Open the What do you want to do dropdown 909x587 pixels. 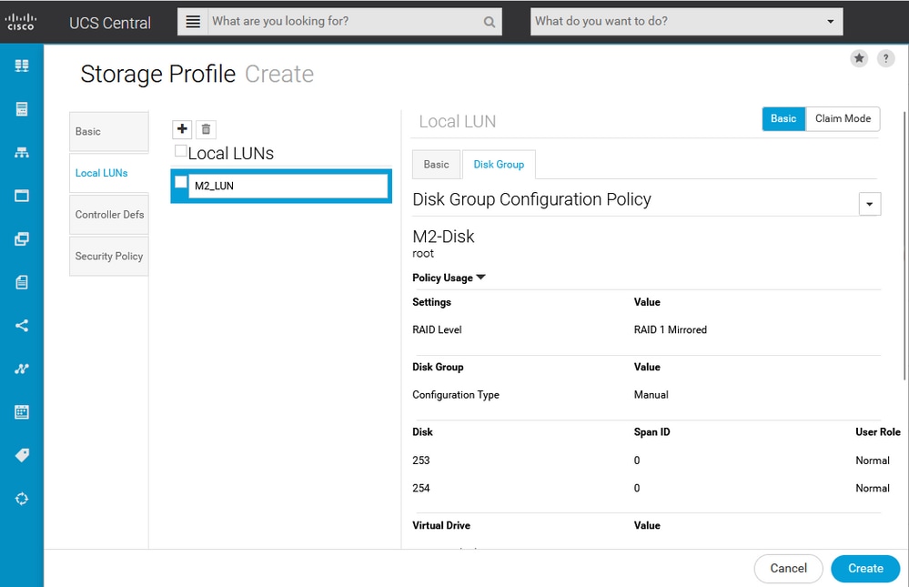pos(829,20)
